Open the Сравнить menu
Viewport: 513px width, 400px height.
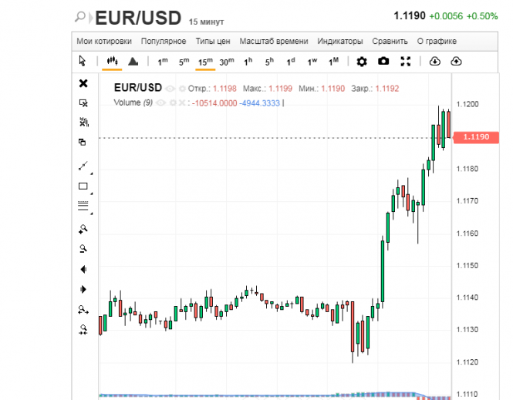(x=390, y=41)
